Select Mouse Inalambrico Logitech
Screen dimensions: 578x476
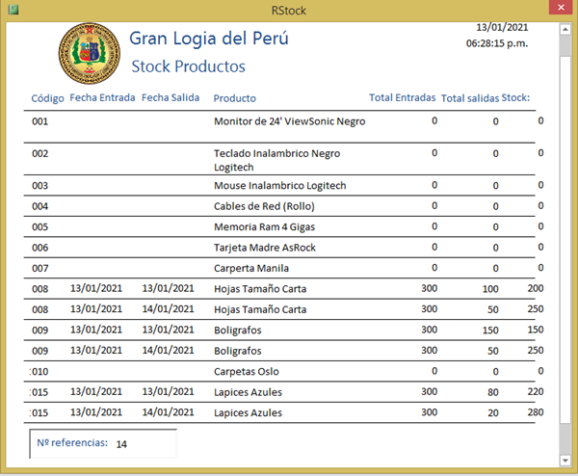pyautogui.click(x=280, y=185)
